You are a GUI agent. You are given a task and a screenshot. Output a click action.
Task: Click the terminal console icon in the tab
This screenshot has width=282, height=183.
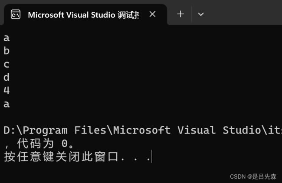point(16,14)
